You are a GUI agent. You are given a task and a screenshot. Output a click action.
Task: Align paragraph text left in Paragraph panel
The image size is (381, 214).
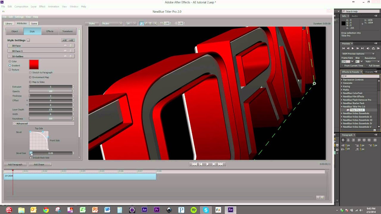click(343, 140)
